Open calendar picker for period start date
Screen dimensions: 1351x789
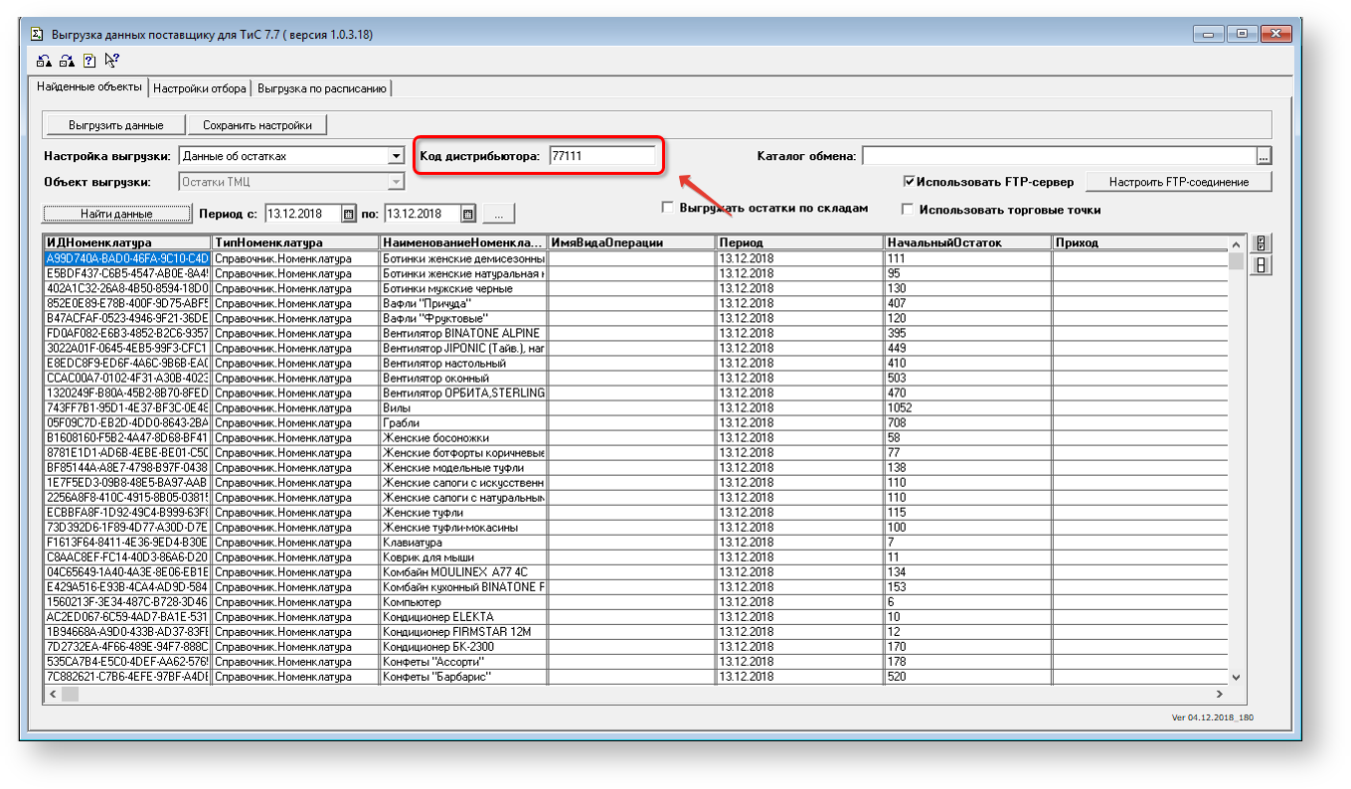coord(348,214)
